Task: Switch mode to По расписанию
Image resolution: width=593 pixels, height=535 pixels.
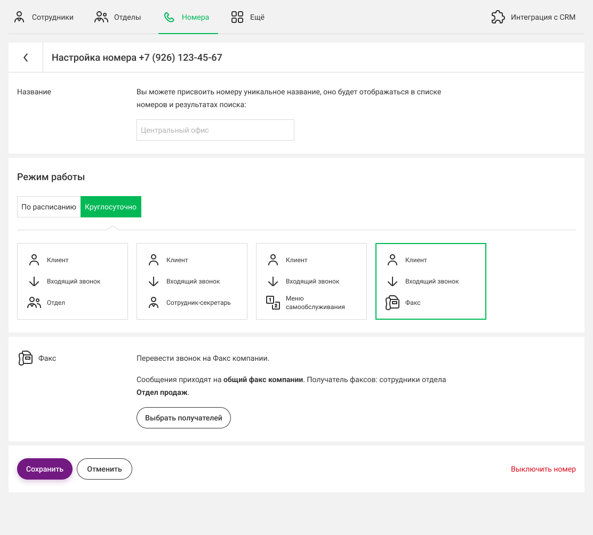Action: click(x=49, y=207)
